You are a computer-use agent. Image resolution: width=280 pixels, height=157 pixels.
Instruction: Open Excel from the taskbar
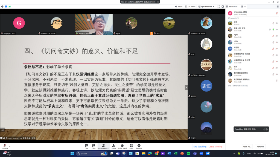coord(176,153)
